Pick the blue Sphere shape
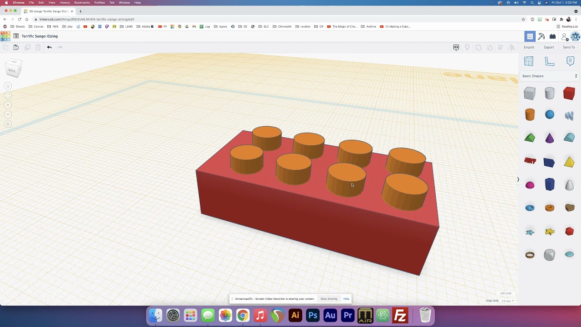Image resolution: width=581 pixels, height=327 pixels. (550, 114)
